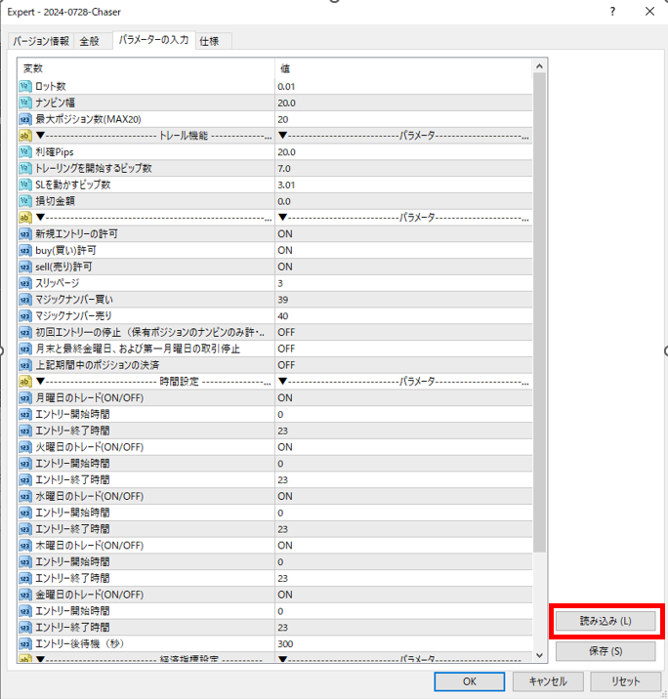Open the OFF value for 月末と最終金曜日 row

pos(286,349)
